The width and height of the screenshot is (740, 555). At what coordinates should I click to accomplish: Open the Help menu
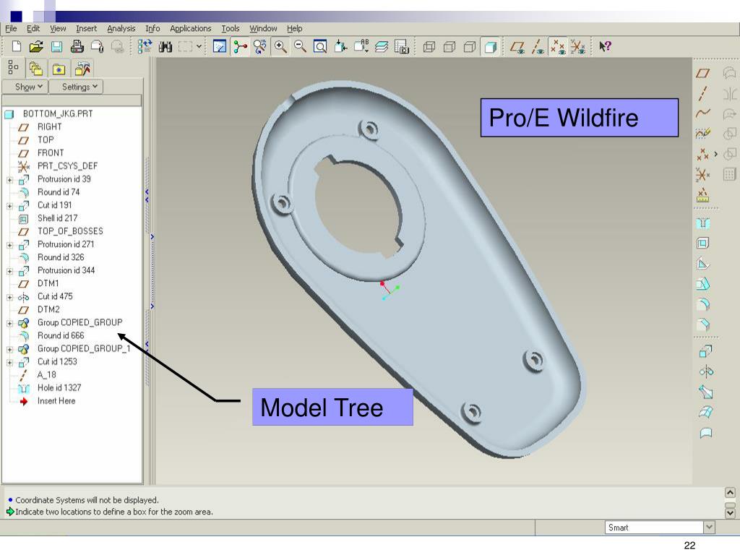[x=295, y=28]
